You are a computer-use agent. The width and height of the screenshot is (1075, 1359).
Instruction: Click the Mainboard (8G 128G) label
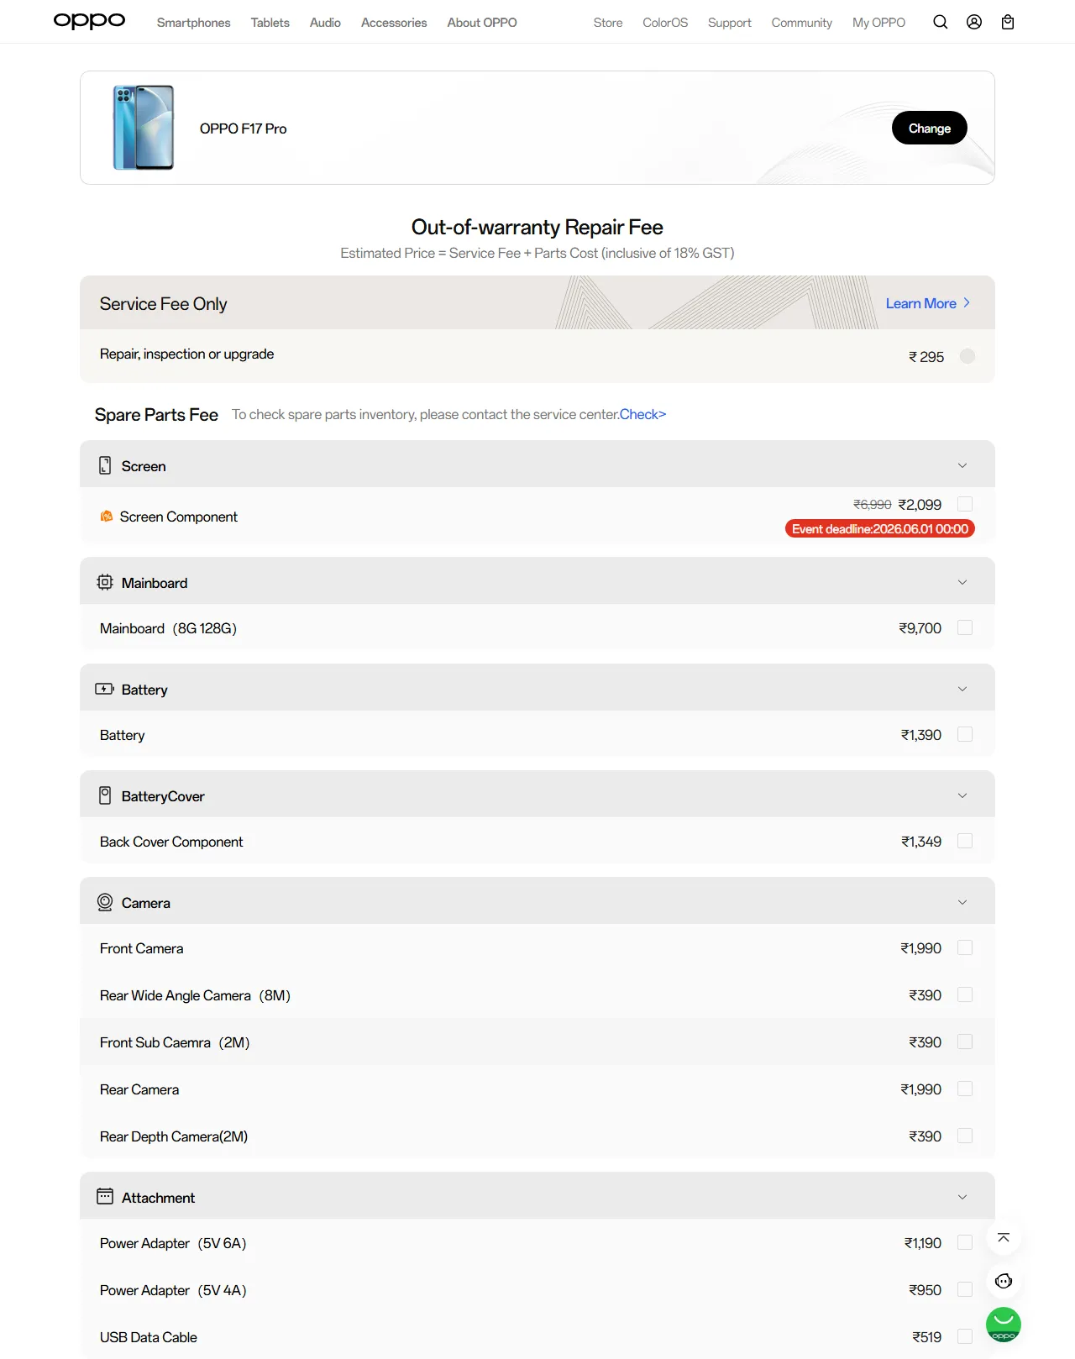click(x=168, y=628)
